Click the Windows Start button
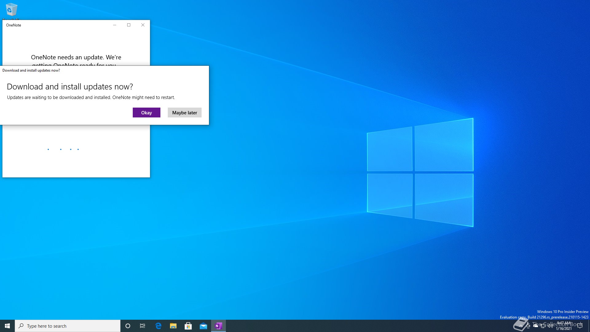 (x=7, y=326)
